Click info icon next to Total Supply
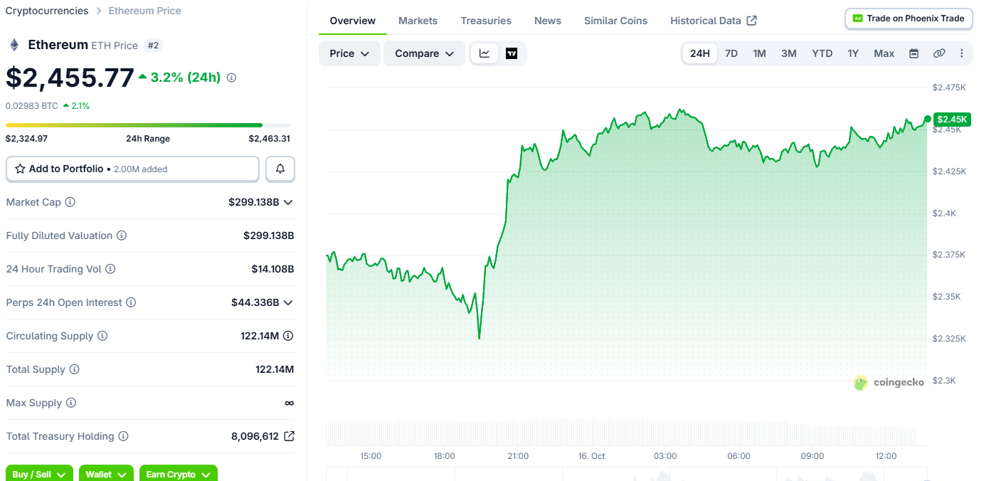The image size is (984, 481). (x=74, y=369)
